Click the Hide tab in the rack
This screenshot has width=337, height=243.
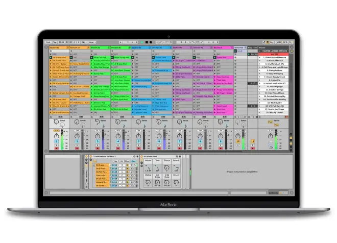click(x=134, y=161)
